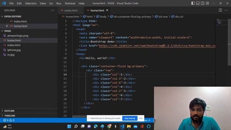Open sv.jpg in the explorer
This screenshot has height=130, width=231.
point(11,55)
